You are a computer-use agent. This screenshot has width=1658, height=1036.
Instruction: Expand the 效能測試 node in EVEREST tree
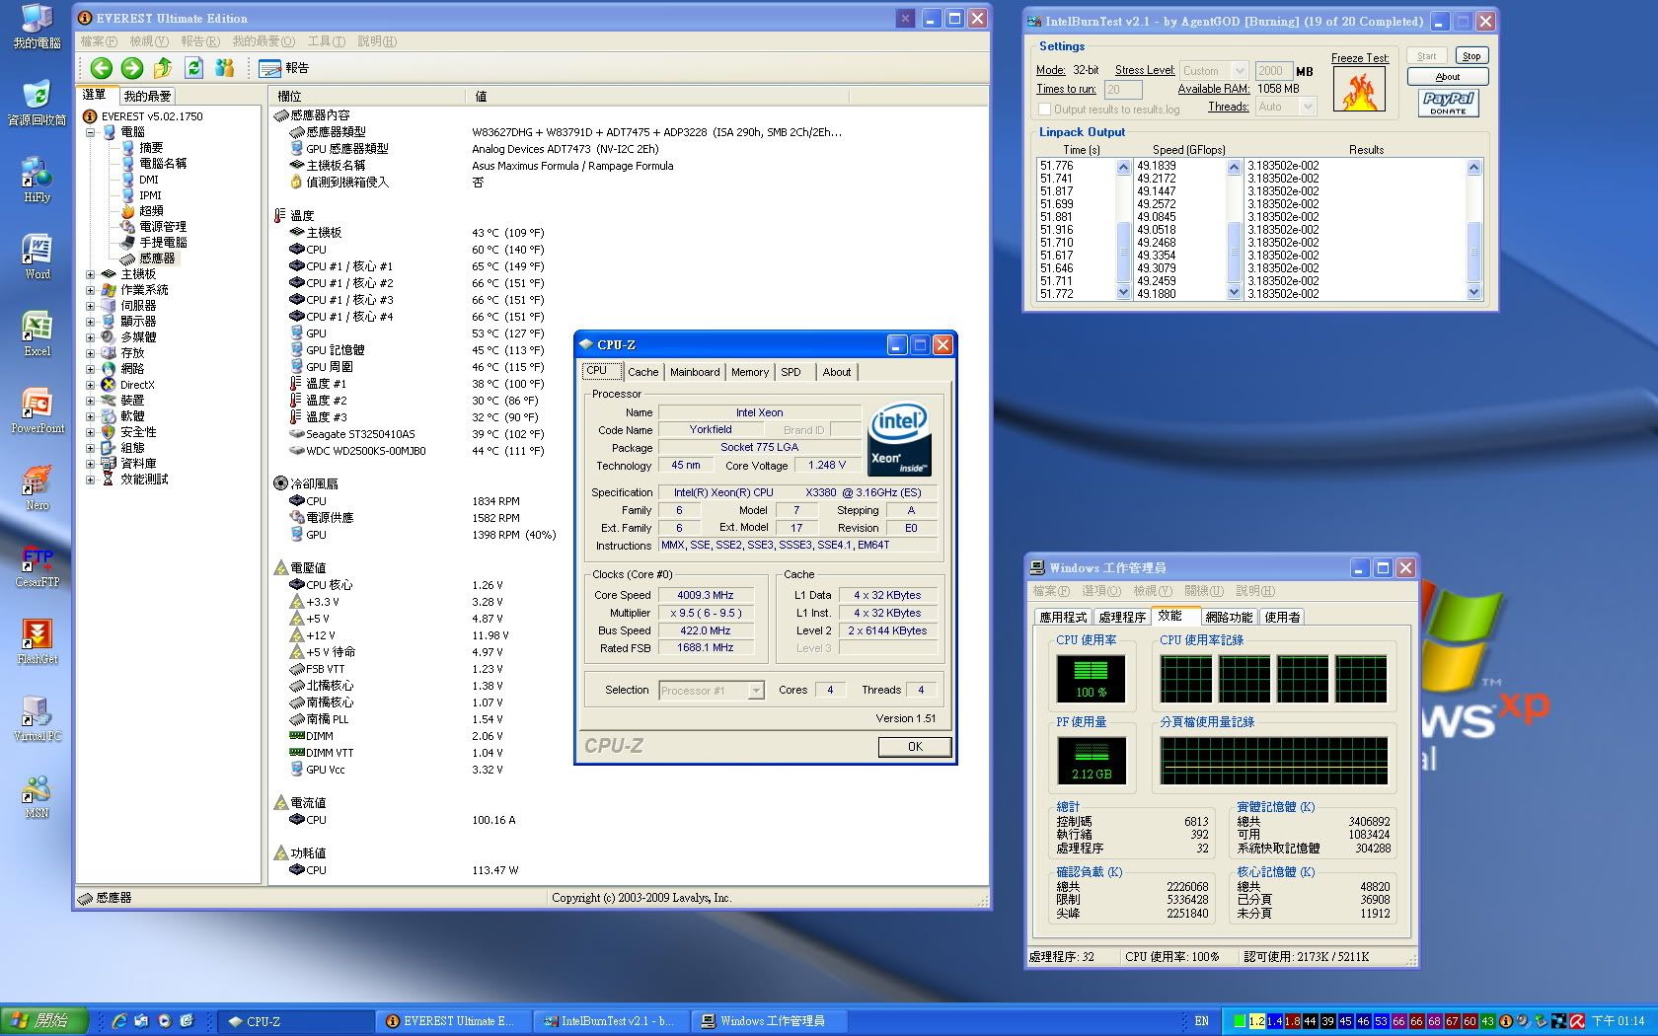point(90,480)
